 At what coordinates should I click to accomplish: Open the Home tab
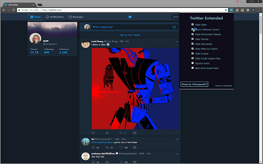point(35,17)
